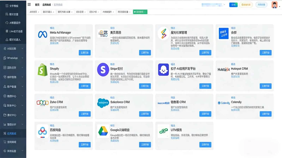The image size is (282, 158).
Task: Click 立即开始 on the Calendly card
Action: 266,114
